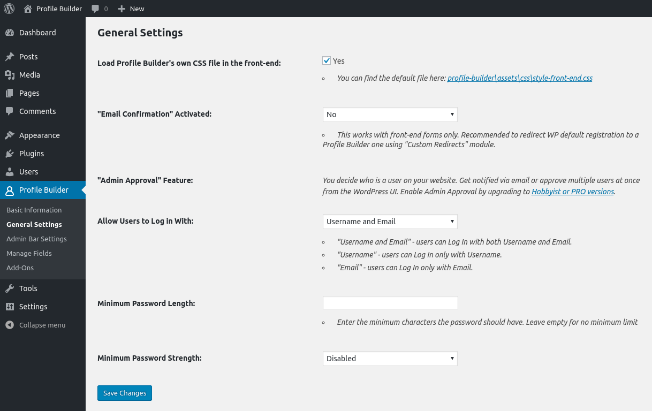Click the Posts pushpin icon

[x=10, y=57]
